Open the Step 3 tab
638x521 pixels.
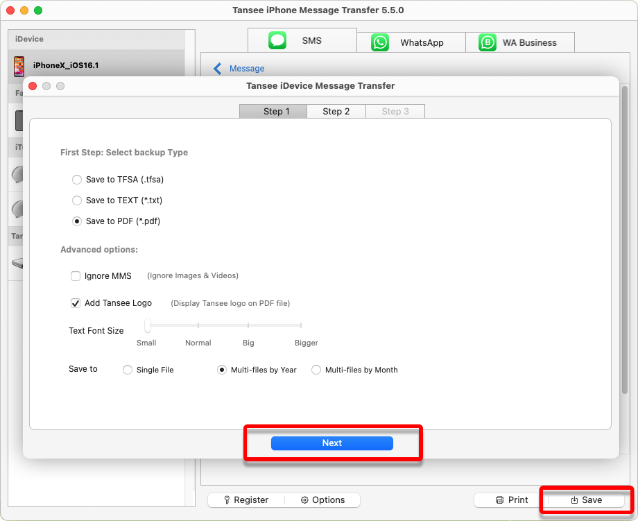[x=395, y=111]
